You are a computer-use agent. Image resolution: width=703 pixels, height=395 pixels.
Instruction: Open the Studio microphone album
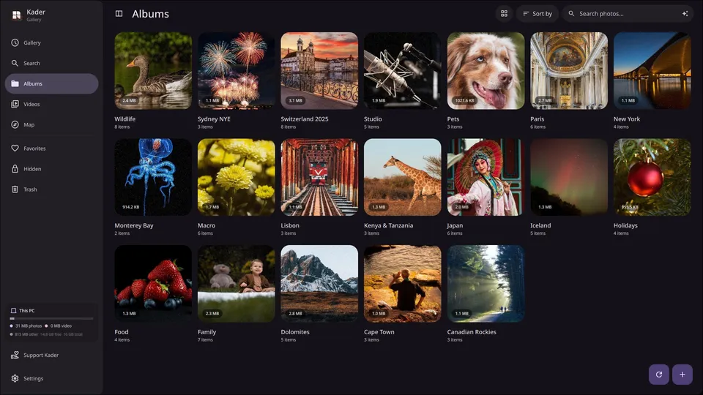pyautogui.click(x=403, y=70)
